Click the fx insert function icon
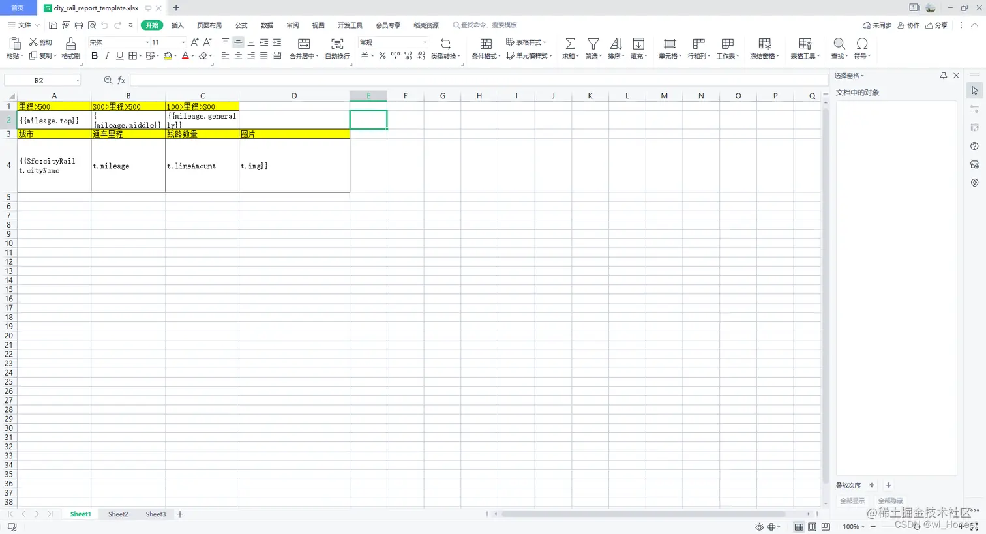The width and height of the screenshot is (986, 534). point(121,80)
